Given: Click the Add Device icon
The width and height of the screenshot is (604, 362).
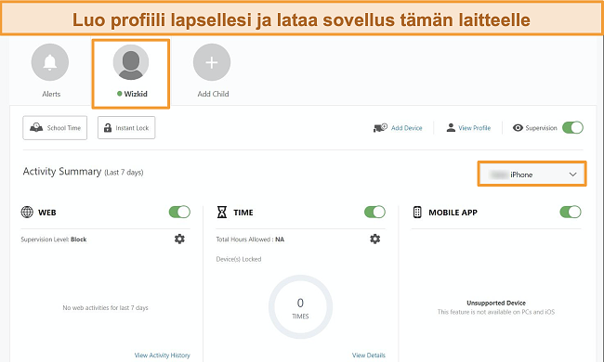Looking at the screenshot, I should pos(380,128).
